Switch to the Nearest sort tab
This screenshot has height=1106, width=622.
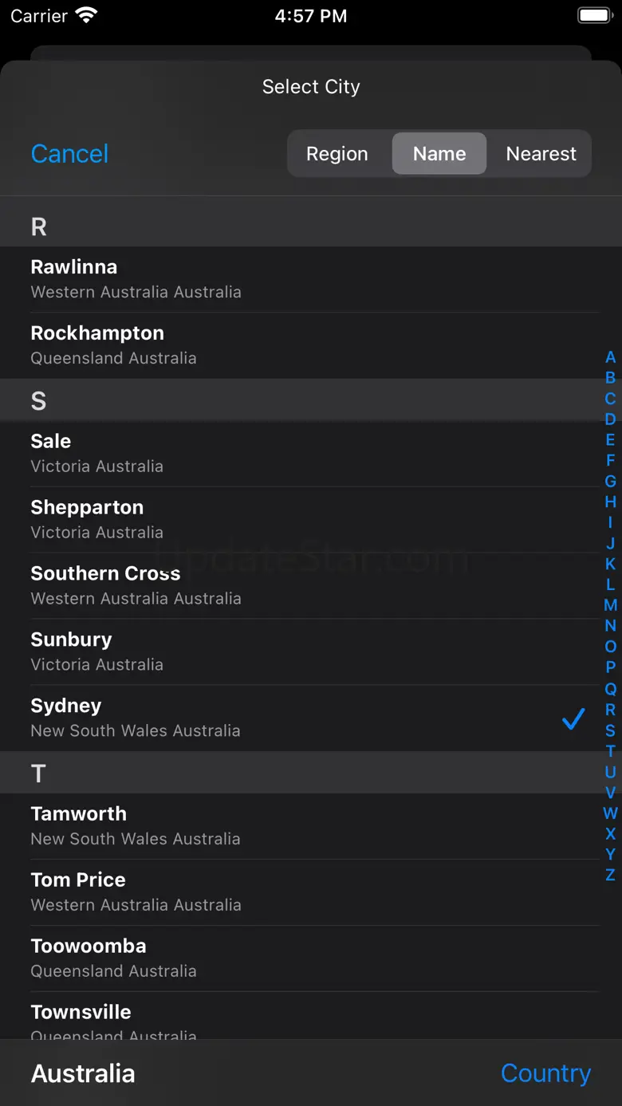point(541,153)
